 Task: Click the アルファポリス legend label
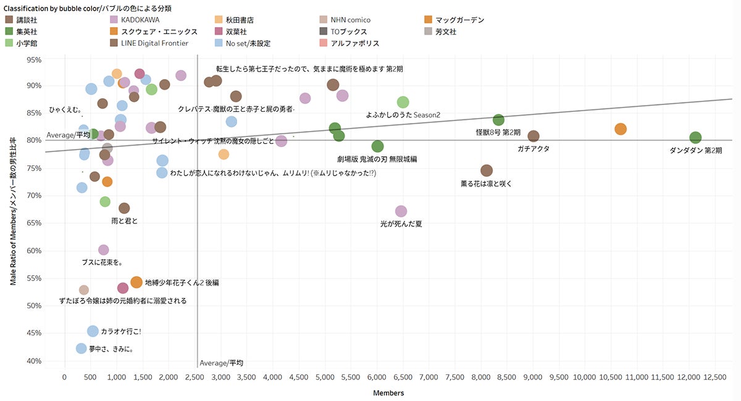[355, 43]
